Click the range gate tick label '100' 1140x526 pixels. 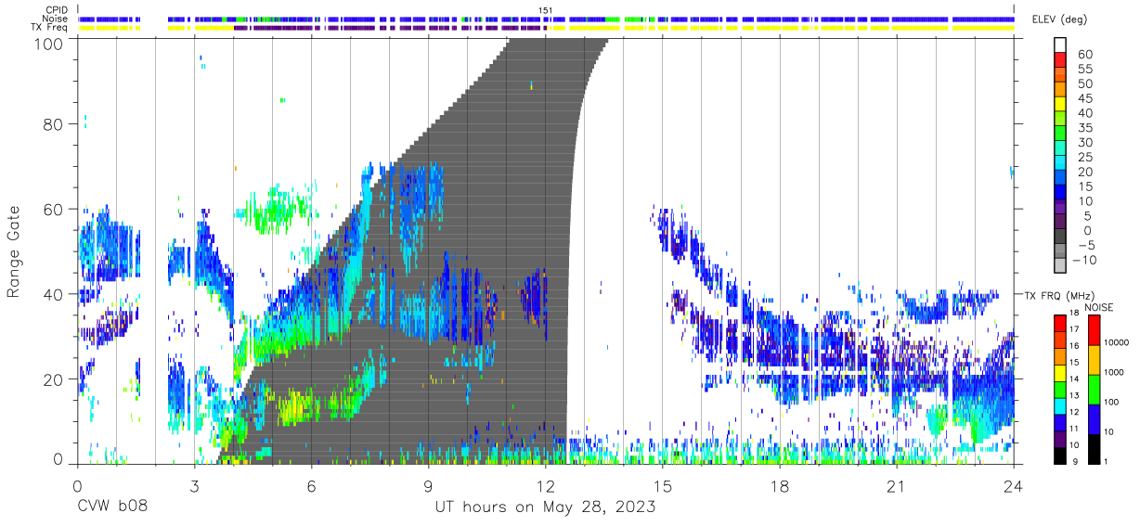coord(49,43)
